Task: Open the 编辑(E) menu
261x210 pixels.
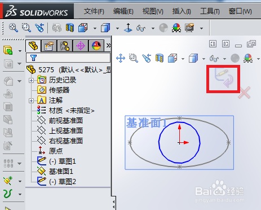Action: (x=123, y=11)
